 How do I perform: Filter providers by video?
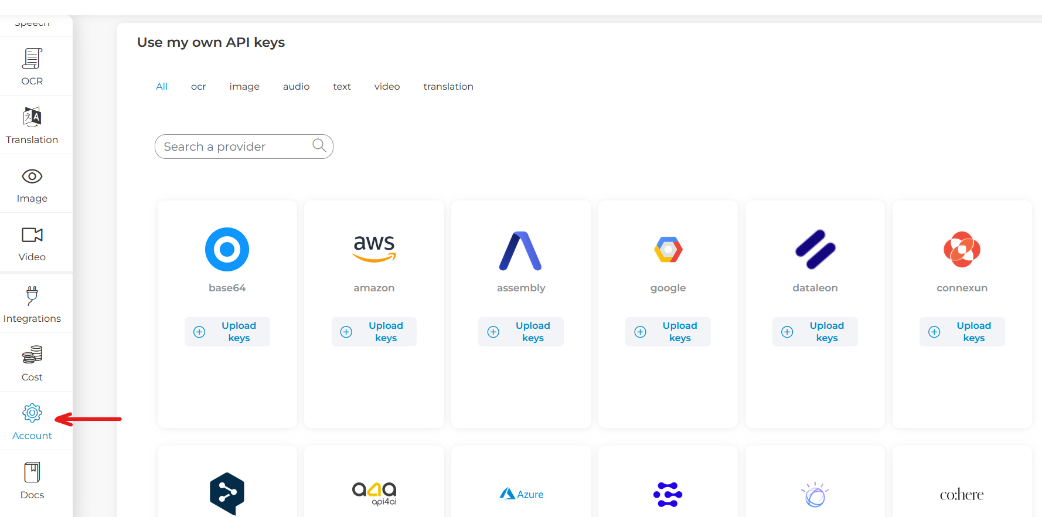tap(387, 86)
